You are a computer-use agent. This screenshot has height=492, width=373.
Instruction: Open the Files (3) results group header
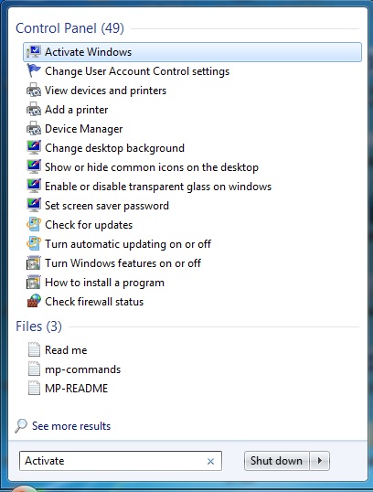(38, 326)
